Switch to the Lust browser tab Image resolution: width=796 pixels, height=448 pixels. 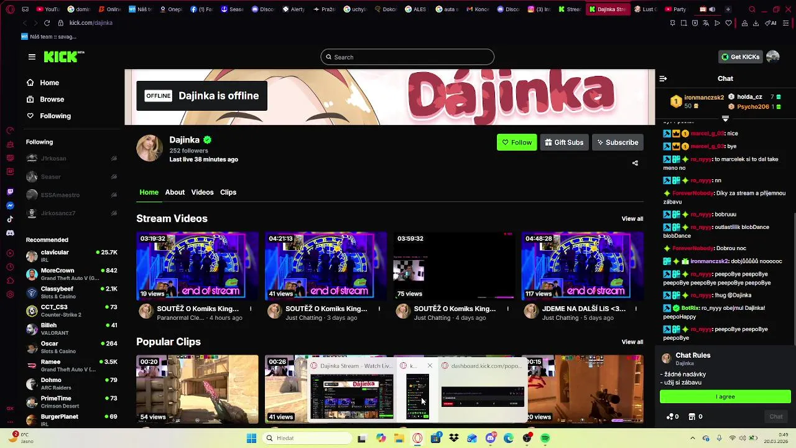(x=644, y=9)
